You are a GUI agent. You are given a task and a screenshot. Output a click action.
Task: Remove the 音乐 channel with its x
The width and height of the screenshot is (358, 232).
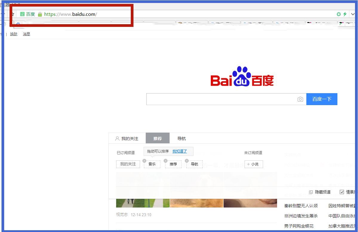click(144, 161)
